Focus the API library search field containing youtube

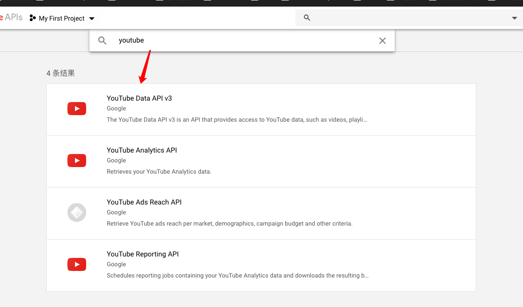tap(242, 41)
